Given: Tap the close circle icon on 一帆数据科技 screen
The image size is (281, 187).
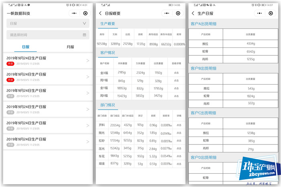Looking at the screenshot, I should 85,13.
